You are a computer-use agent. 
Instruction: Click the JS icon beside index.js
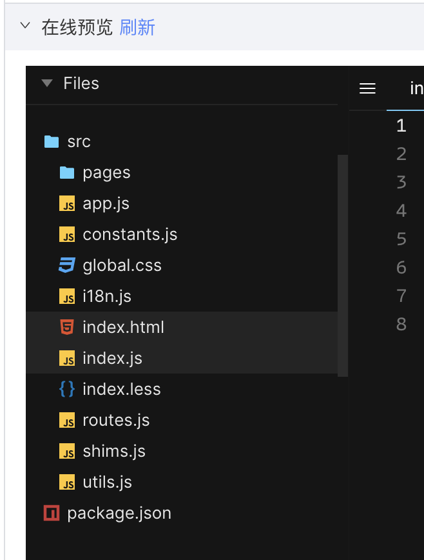coord(67,358)
